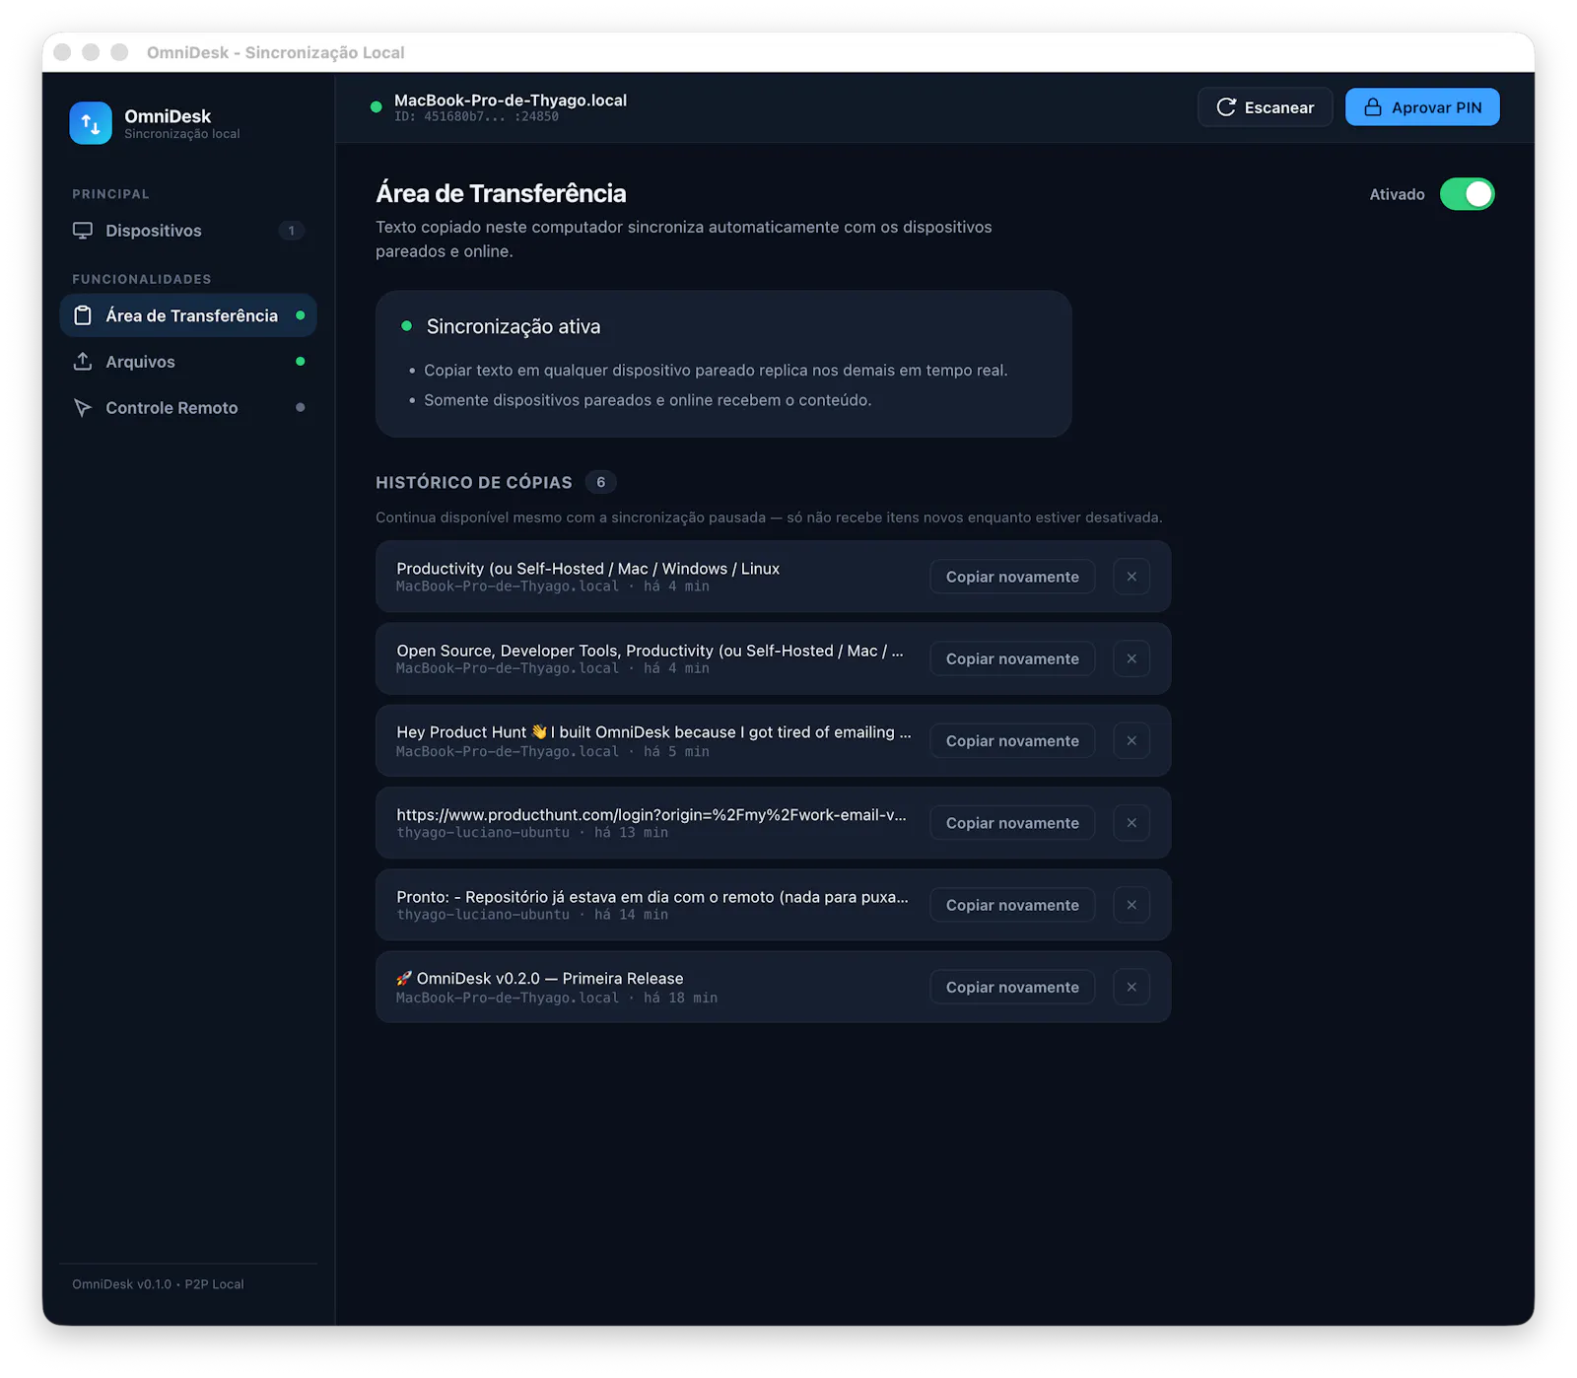Click the Aprovar PIN button
This screenshot has height=1378, width=1577.
pyautogui.click(x=1422, y=107)
